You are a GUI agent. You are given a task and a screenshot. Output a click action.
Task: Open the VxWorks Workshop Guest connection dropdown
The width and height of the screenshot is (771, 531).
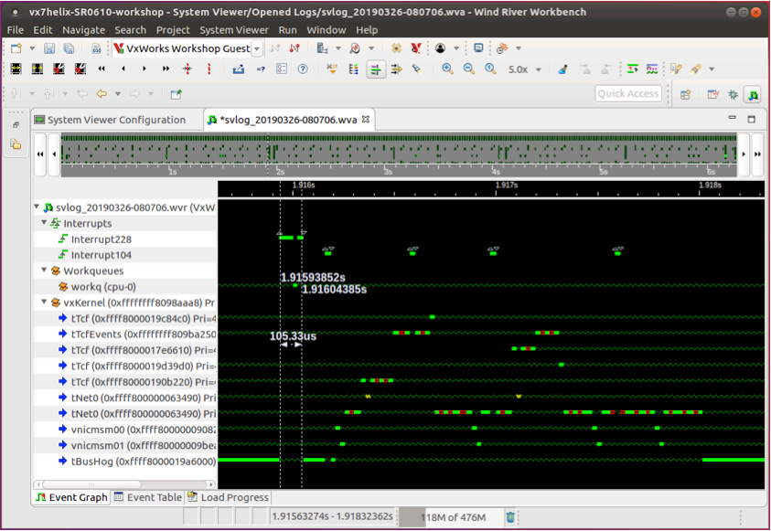(x=257, y=48)
